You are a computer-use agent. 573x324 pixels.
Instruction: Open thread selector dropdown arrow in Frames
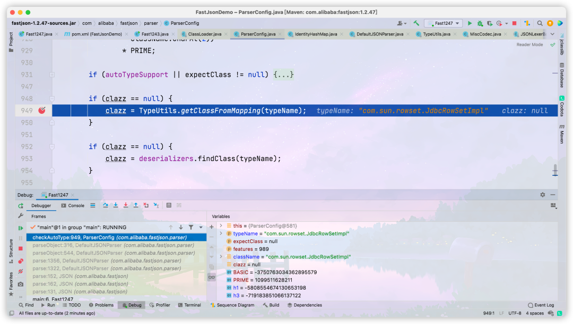[201, 227]
